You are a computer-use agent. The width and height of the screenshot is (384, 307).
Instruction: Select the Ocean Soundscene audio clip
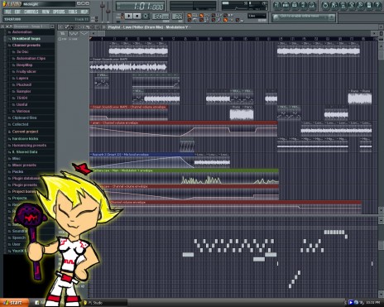click(128, 65)
